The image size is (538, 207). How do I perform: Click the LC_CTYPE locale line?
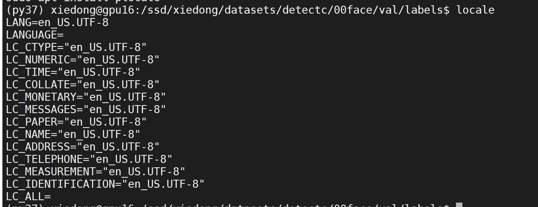pyautogui.click(x=76, y=47)
